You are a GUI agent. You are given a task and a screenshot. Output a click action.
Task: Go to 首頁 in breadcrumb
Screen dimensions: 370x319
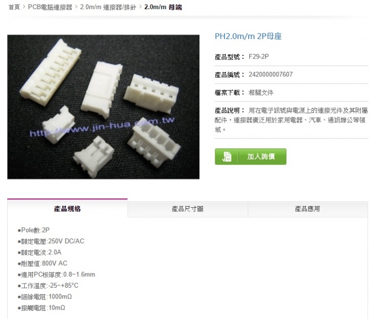(14, 7)
